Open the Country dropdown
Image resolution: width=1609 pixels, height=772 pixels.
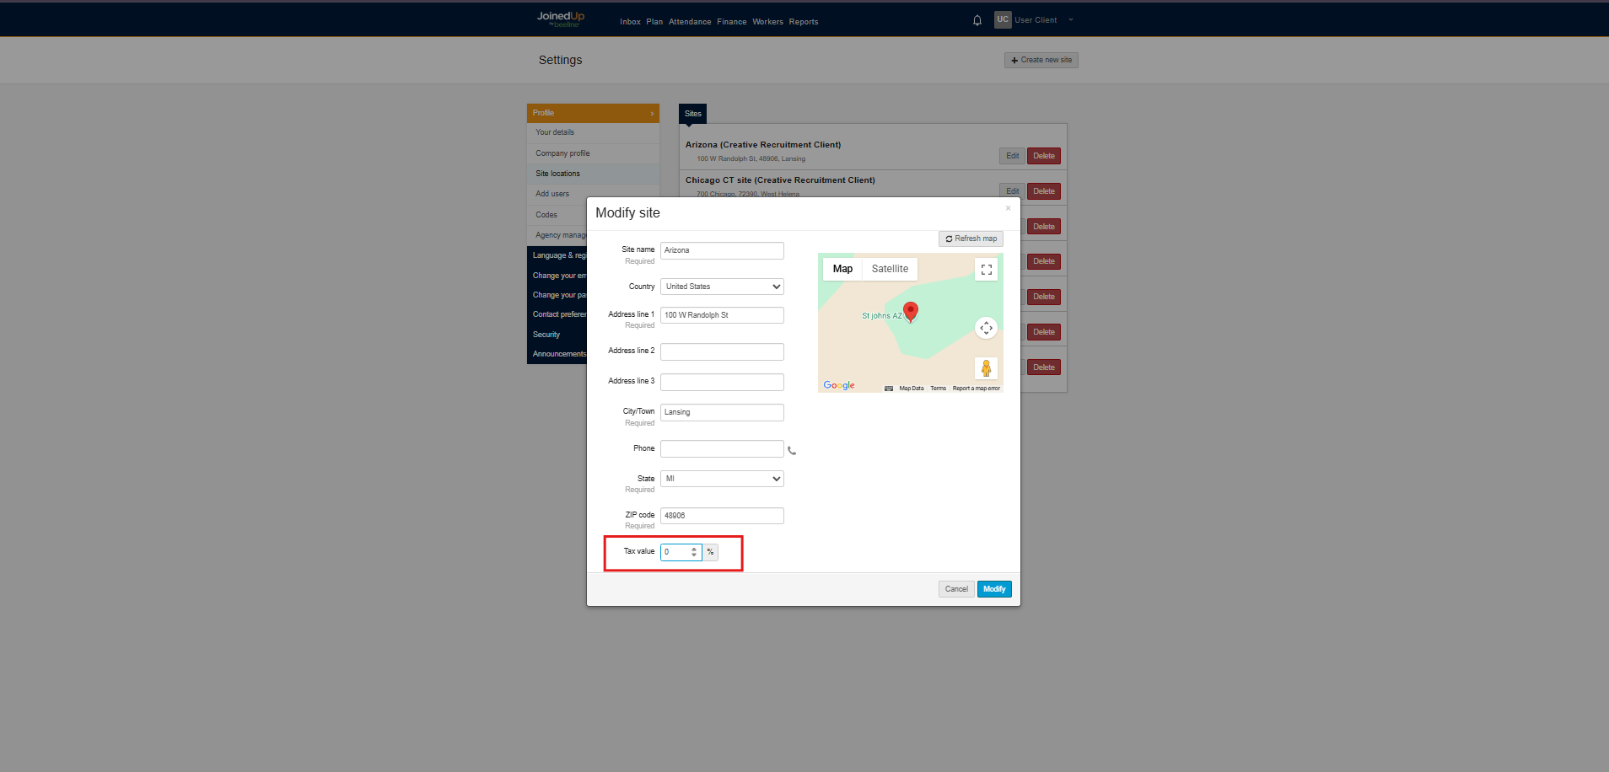point(721,287)
